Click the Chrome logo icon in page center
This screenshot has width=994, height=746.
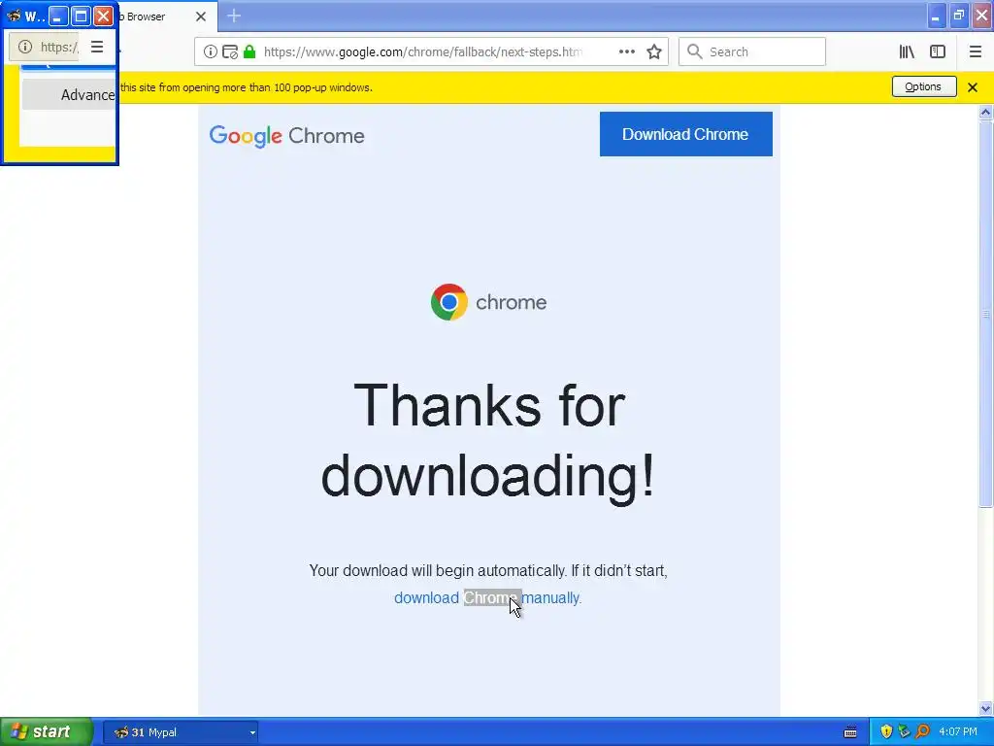pyautogui.click(x=448, y=302)
